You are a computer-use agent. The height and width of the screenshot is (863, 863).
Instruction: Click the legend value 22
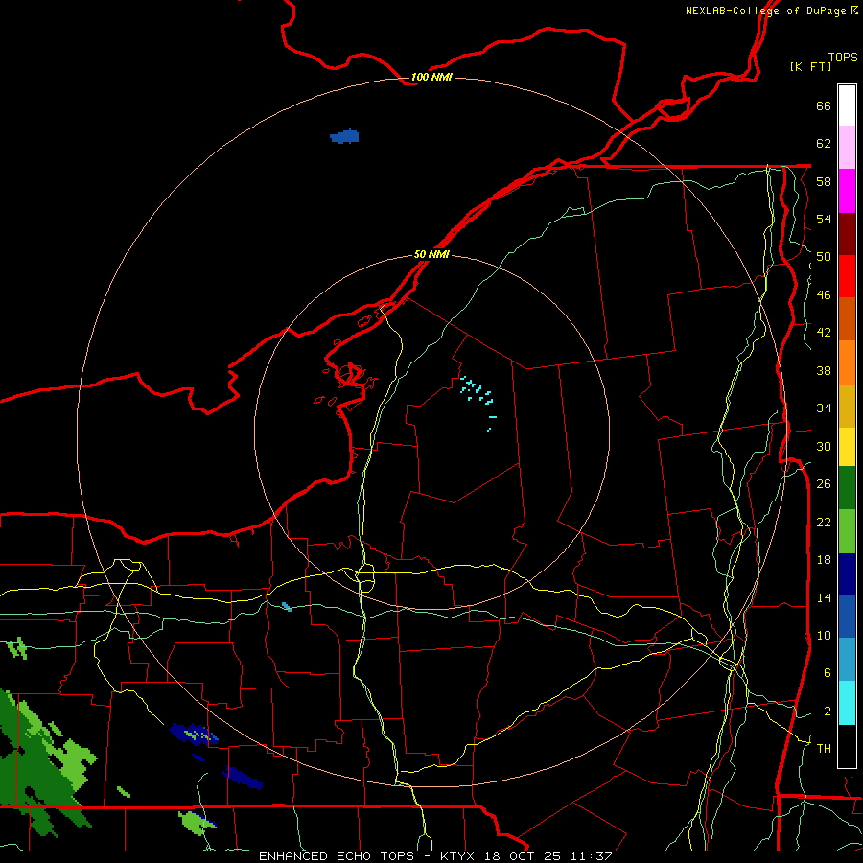click(x=824, y=522)
